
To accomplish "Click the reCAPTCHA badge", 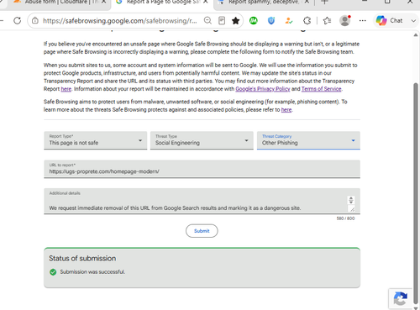I will point(401,298).
